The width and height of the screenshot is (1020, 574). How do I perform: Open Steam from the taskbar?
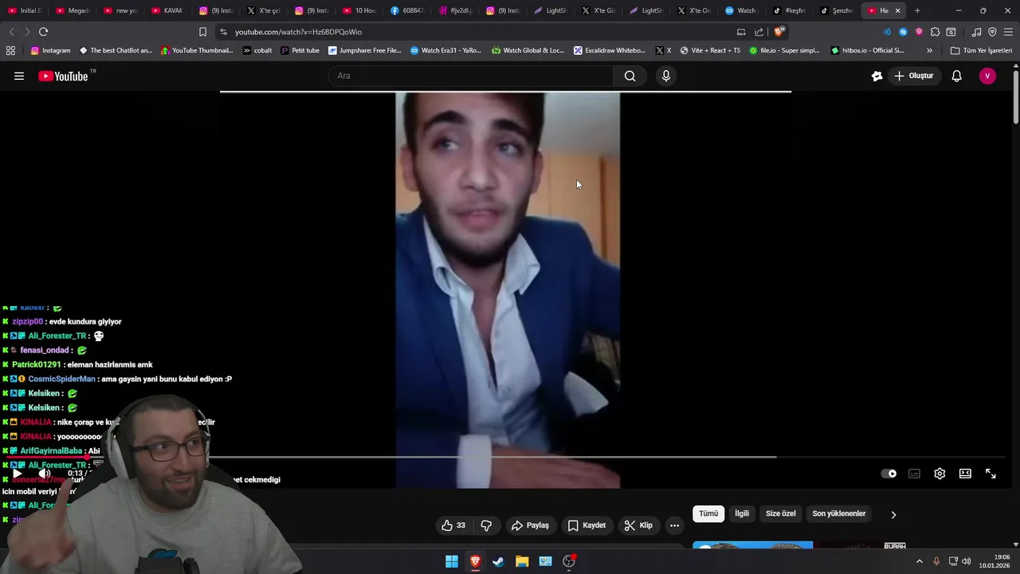click(498, 562)
